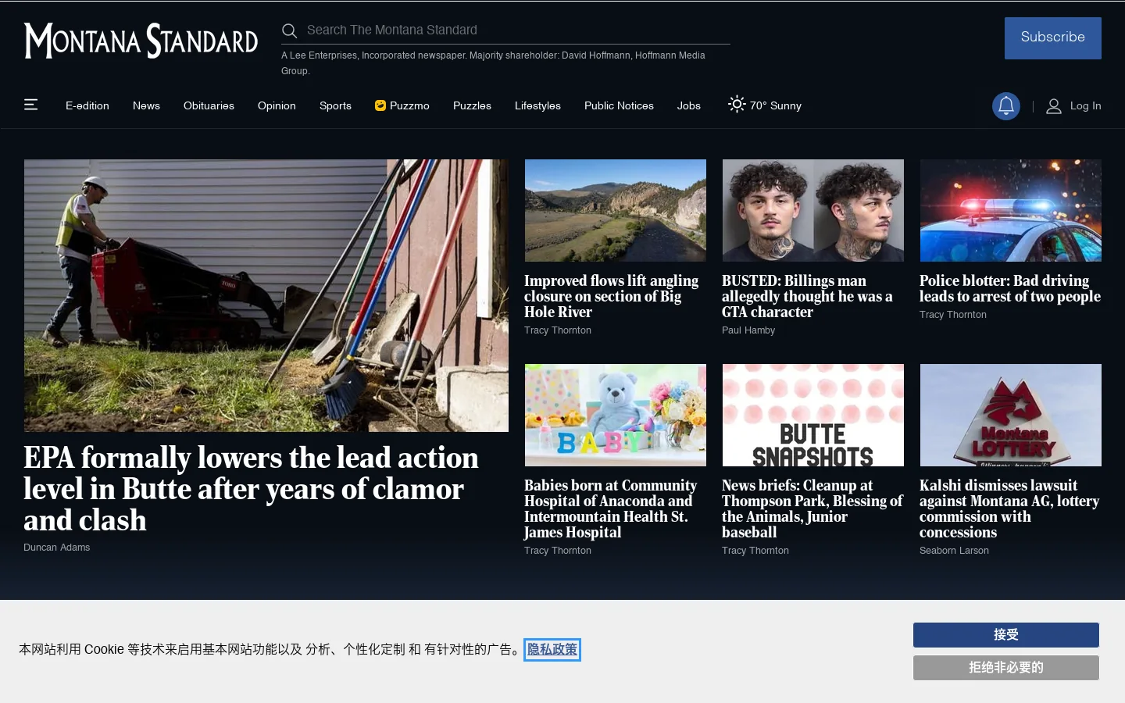Screen dimensions: 1125x703
Task: Open the police car lights thumbnail
Action: [x=1011, y=210]
